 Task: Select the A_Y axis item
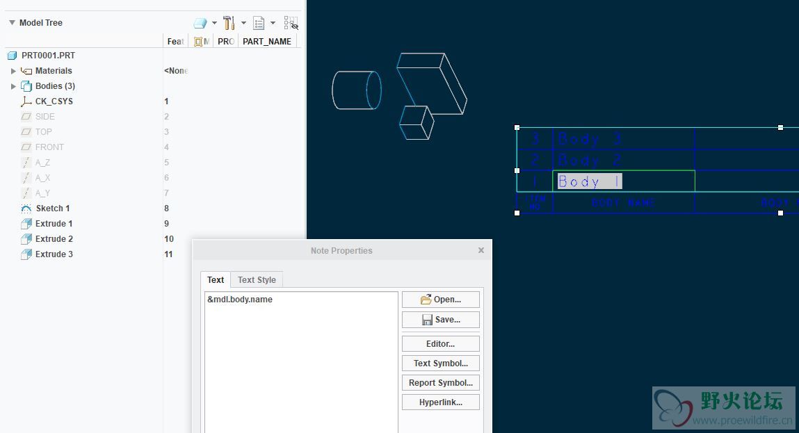[x=43, y=193]
